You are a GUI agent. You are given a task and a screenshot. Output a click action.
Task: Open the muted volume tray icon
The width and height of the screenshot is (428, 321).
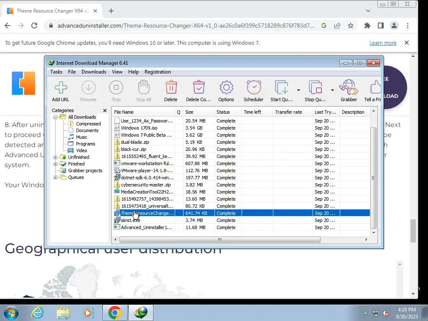[x=386, y=313]
